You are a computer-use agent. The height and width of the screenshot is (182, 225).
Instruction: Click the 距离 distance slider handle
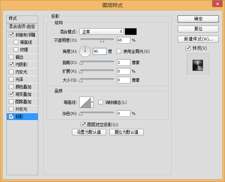[81, 63]
